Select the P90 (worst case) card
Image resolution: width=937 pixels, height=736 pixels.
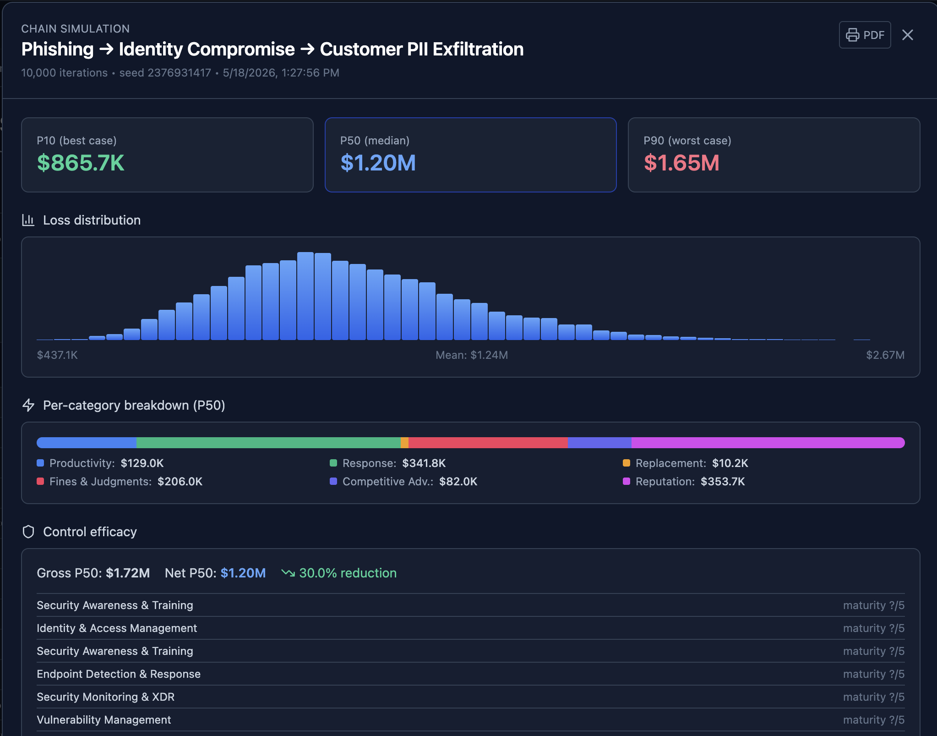pyautogui.click(x=774, y=155)
